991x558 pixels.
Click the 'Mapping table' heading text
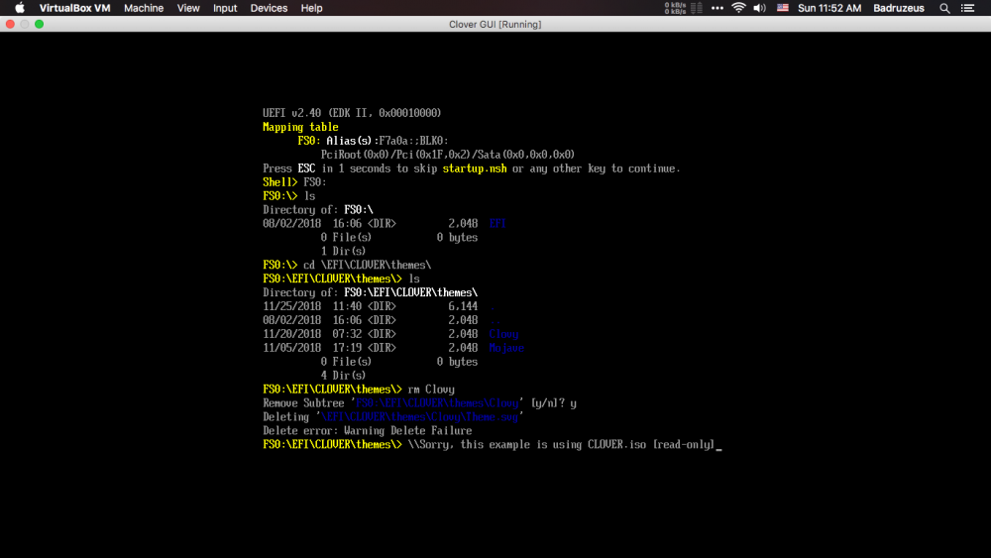click(300, 127)
